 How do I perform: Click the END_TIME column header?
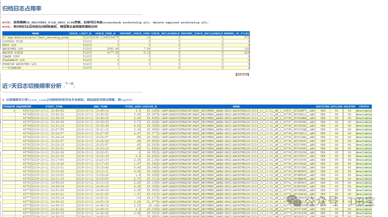click(x=101, y=106)
